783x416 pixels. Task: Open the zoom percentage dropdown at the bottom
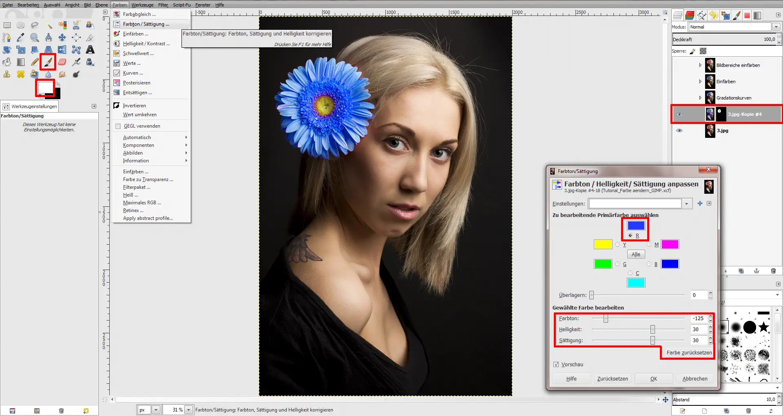pos(188,410)
